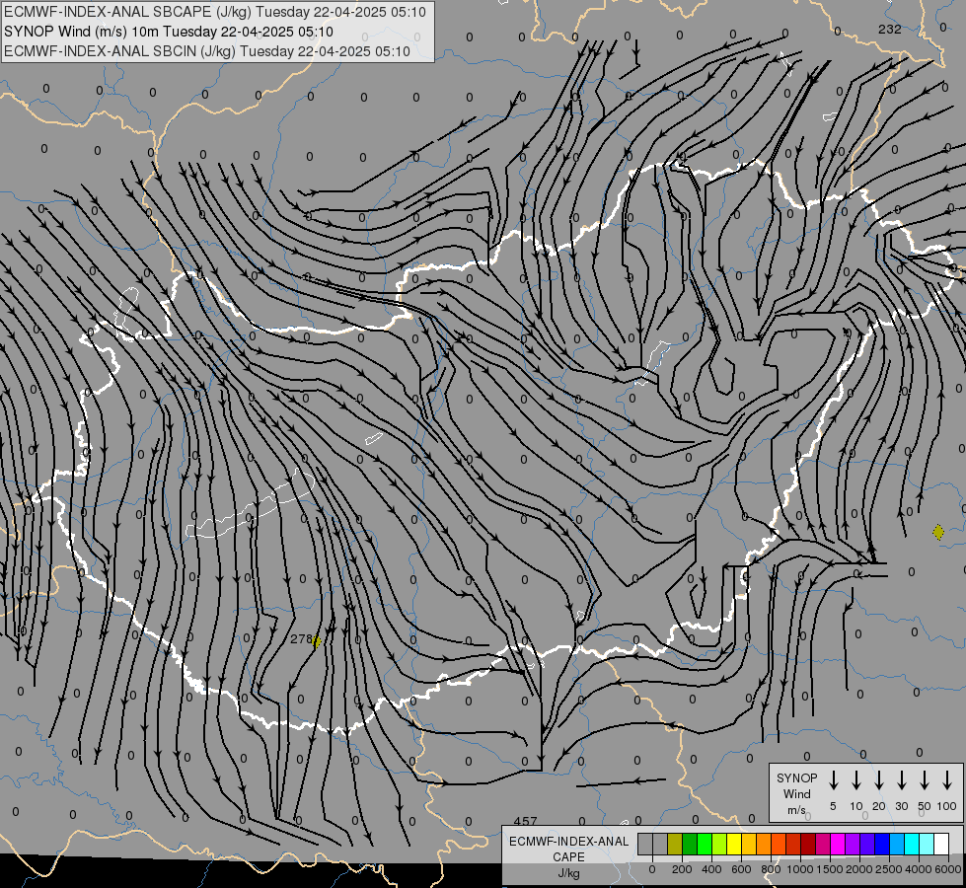Click the 278 CAPE value on the map
The width and height of the screenshot is (966, 888).
pyautogui.click(x=301, y=639)
